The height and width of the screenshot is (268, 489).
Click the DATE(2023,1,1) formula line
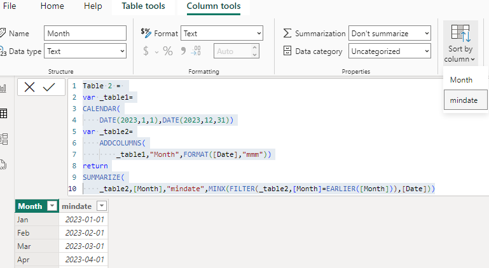(166, 120)
